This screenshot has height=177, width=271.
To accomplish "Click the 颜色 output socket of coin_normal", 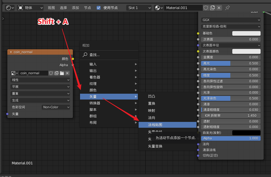I will click(73, 59).
